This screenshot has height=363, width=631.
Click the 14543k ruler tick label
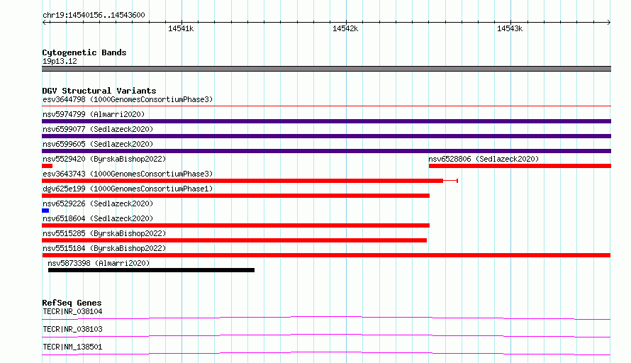coord(510,28)
